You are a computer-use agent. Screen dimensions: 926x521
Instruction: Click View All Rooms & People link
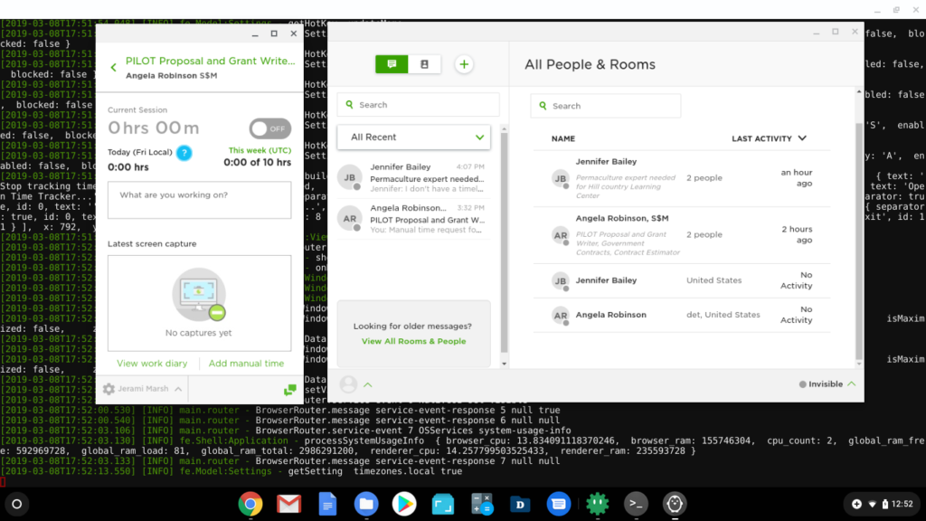(413, 341)
